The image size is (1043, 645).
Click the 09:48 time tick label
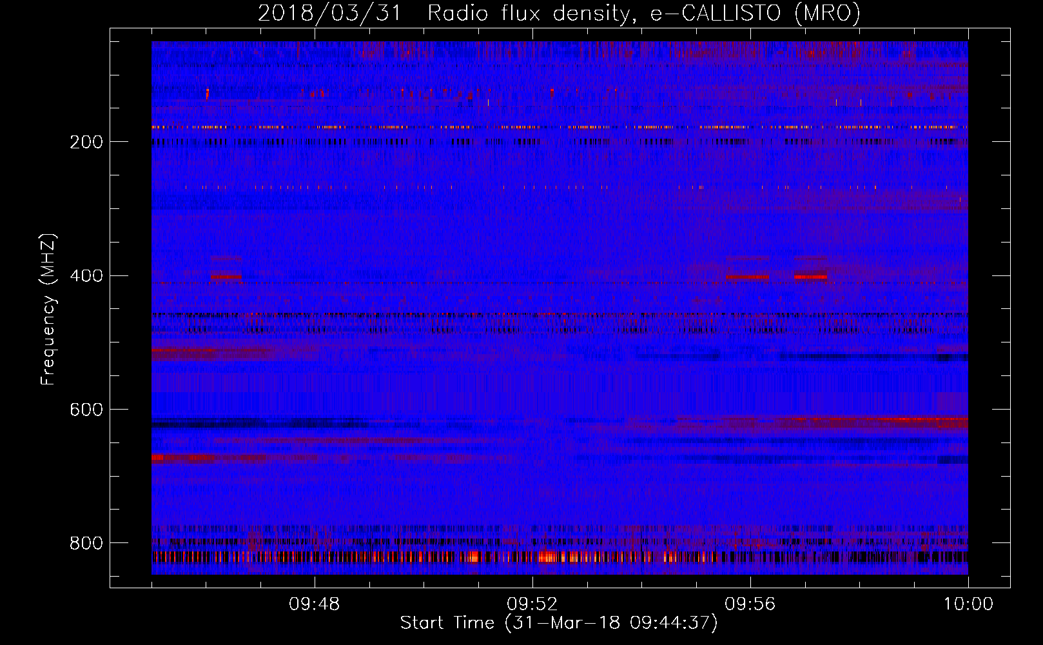315,604
